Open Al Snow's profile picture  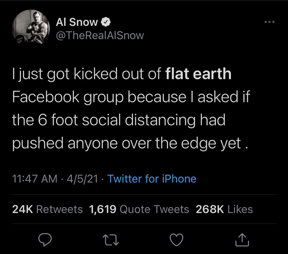(x=31, y=28)
